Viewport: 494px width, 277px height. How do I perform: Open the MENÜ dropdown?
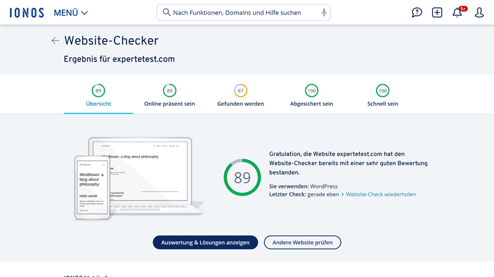70,13
